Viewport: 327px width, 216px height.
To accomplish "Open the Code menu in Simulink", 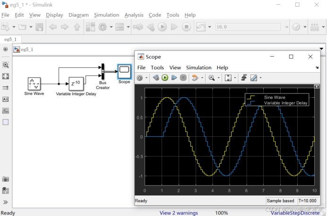I will coord(155,15).
